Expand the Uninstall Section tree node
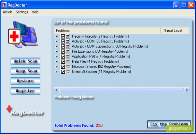 (57, 72)
